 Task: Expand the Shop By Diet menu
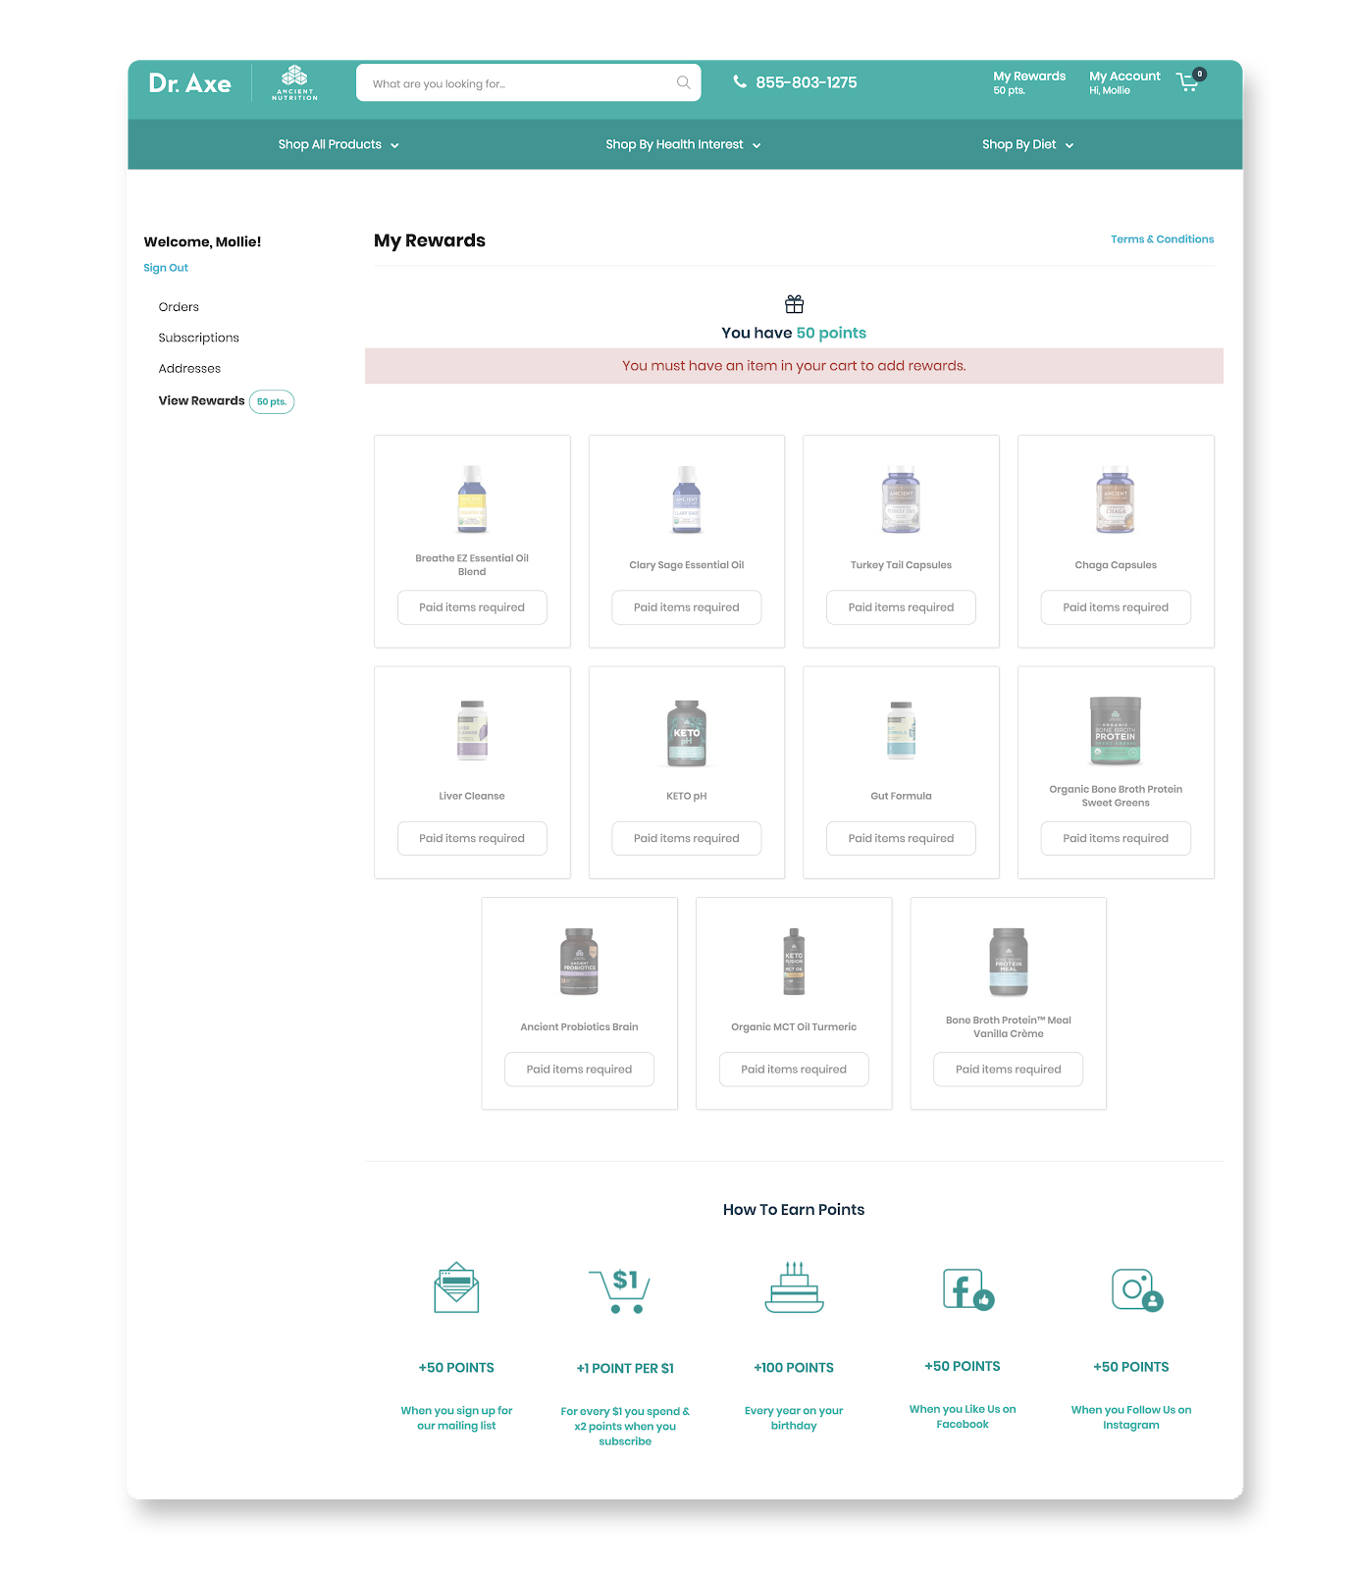coord(1027,144)
